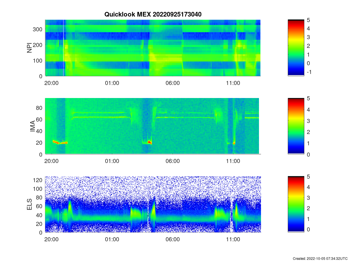This screenshot has height=261, width=348.
Task: Click the ELS panel colorbar
Action: pos(296,204)
